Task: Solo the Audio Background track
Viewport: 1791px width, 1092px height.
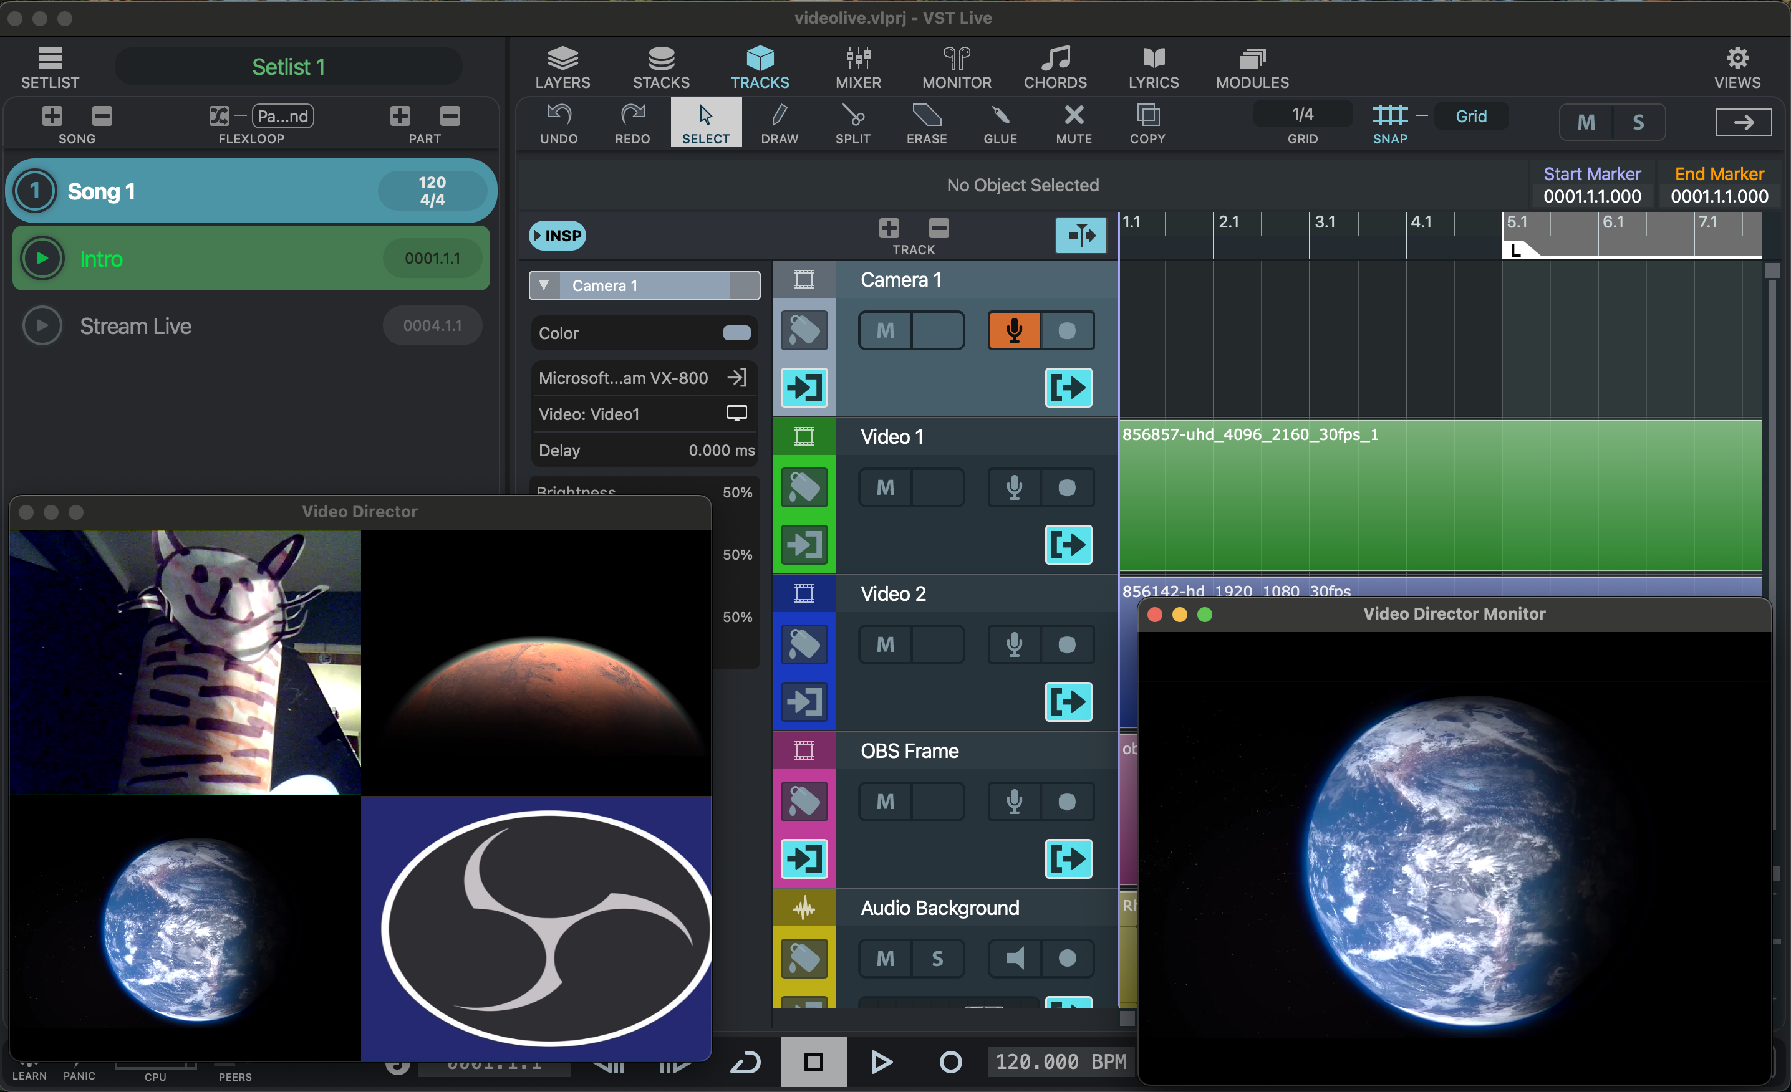Action: pos(937,959)
